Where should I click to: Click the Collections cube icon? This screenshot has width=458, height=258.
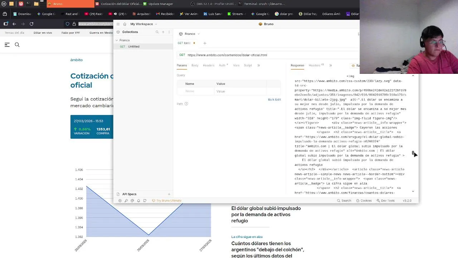coord(118,32)
